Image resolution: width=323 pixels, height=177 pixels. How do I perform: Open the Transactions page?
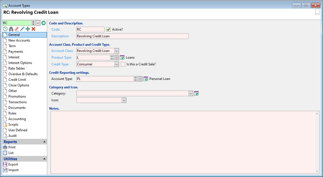pos(25,102)
